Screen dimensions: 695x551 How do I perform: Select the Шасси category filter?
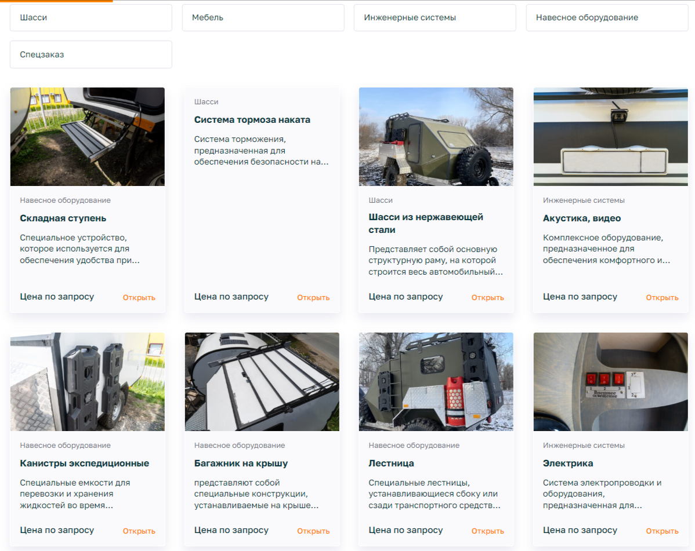(91, 18)
